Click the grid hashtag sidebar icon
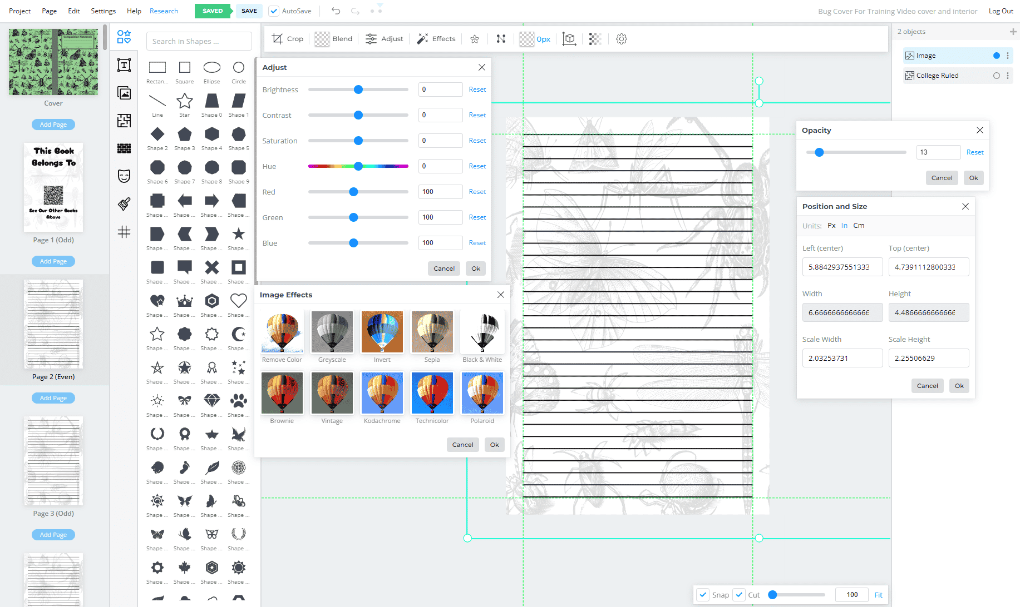This screenshot has height=607, width=1020. [124, 232]
